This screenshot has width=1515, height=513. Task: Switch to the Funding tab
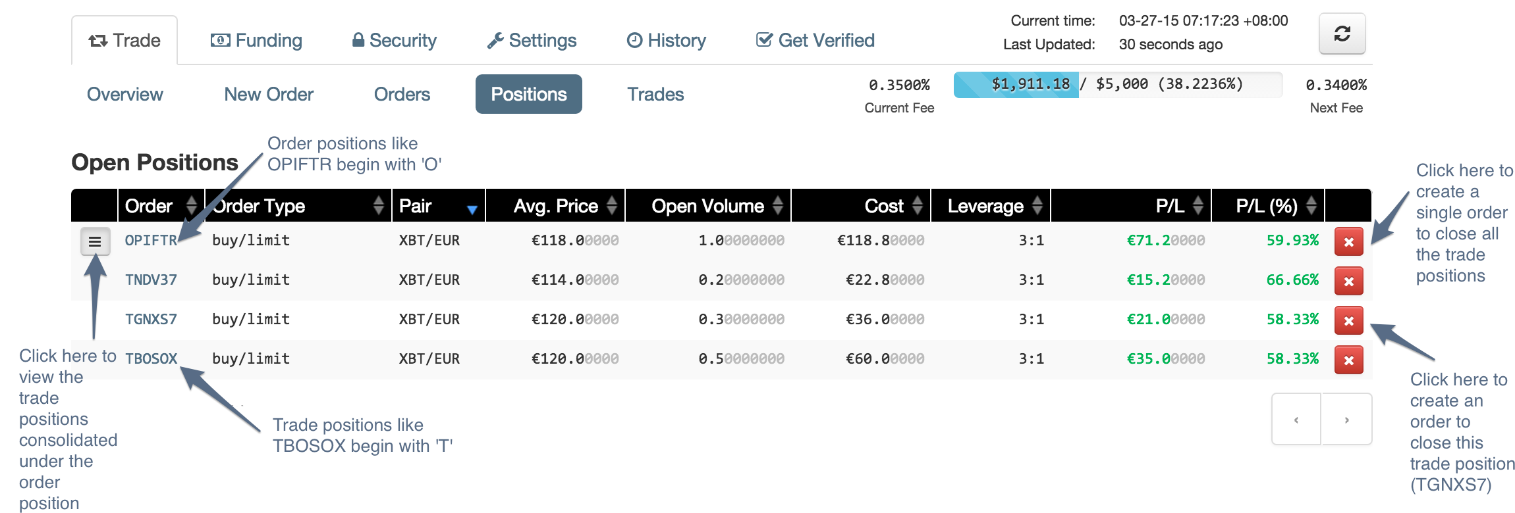pyautogui.click(x=257, y=40)
